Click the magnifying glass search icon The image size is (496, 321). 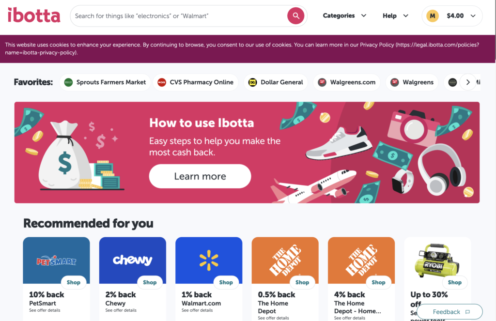295,15
